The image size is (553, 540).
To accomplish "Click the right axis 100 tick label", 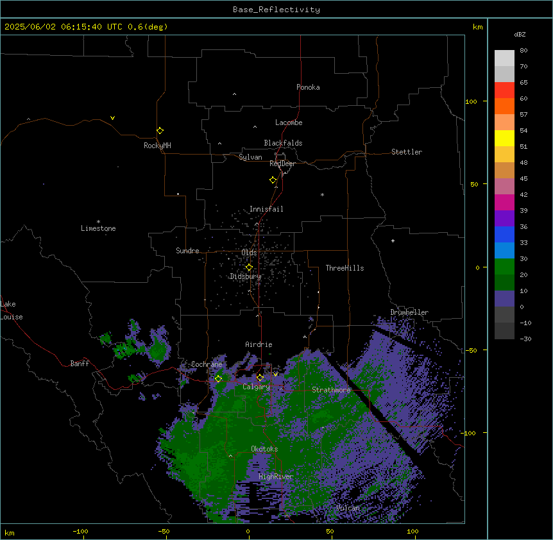I will [x=471, y=101].
